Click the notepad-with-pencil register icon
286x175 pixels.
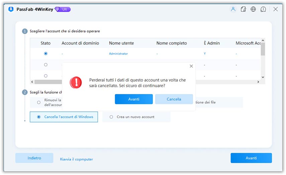tap(243, 9)
